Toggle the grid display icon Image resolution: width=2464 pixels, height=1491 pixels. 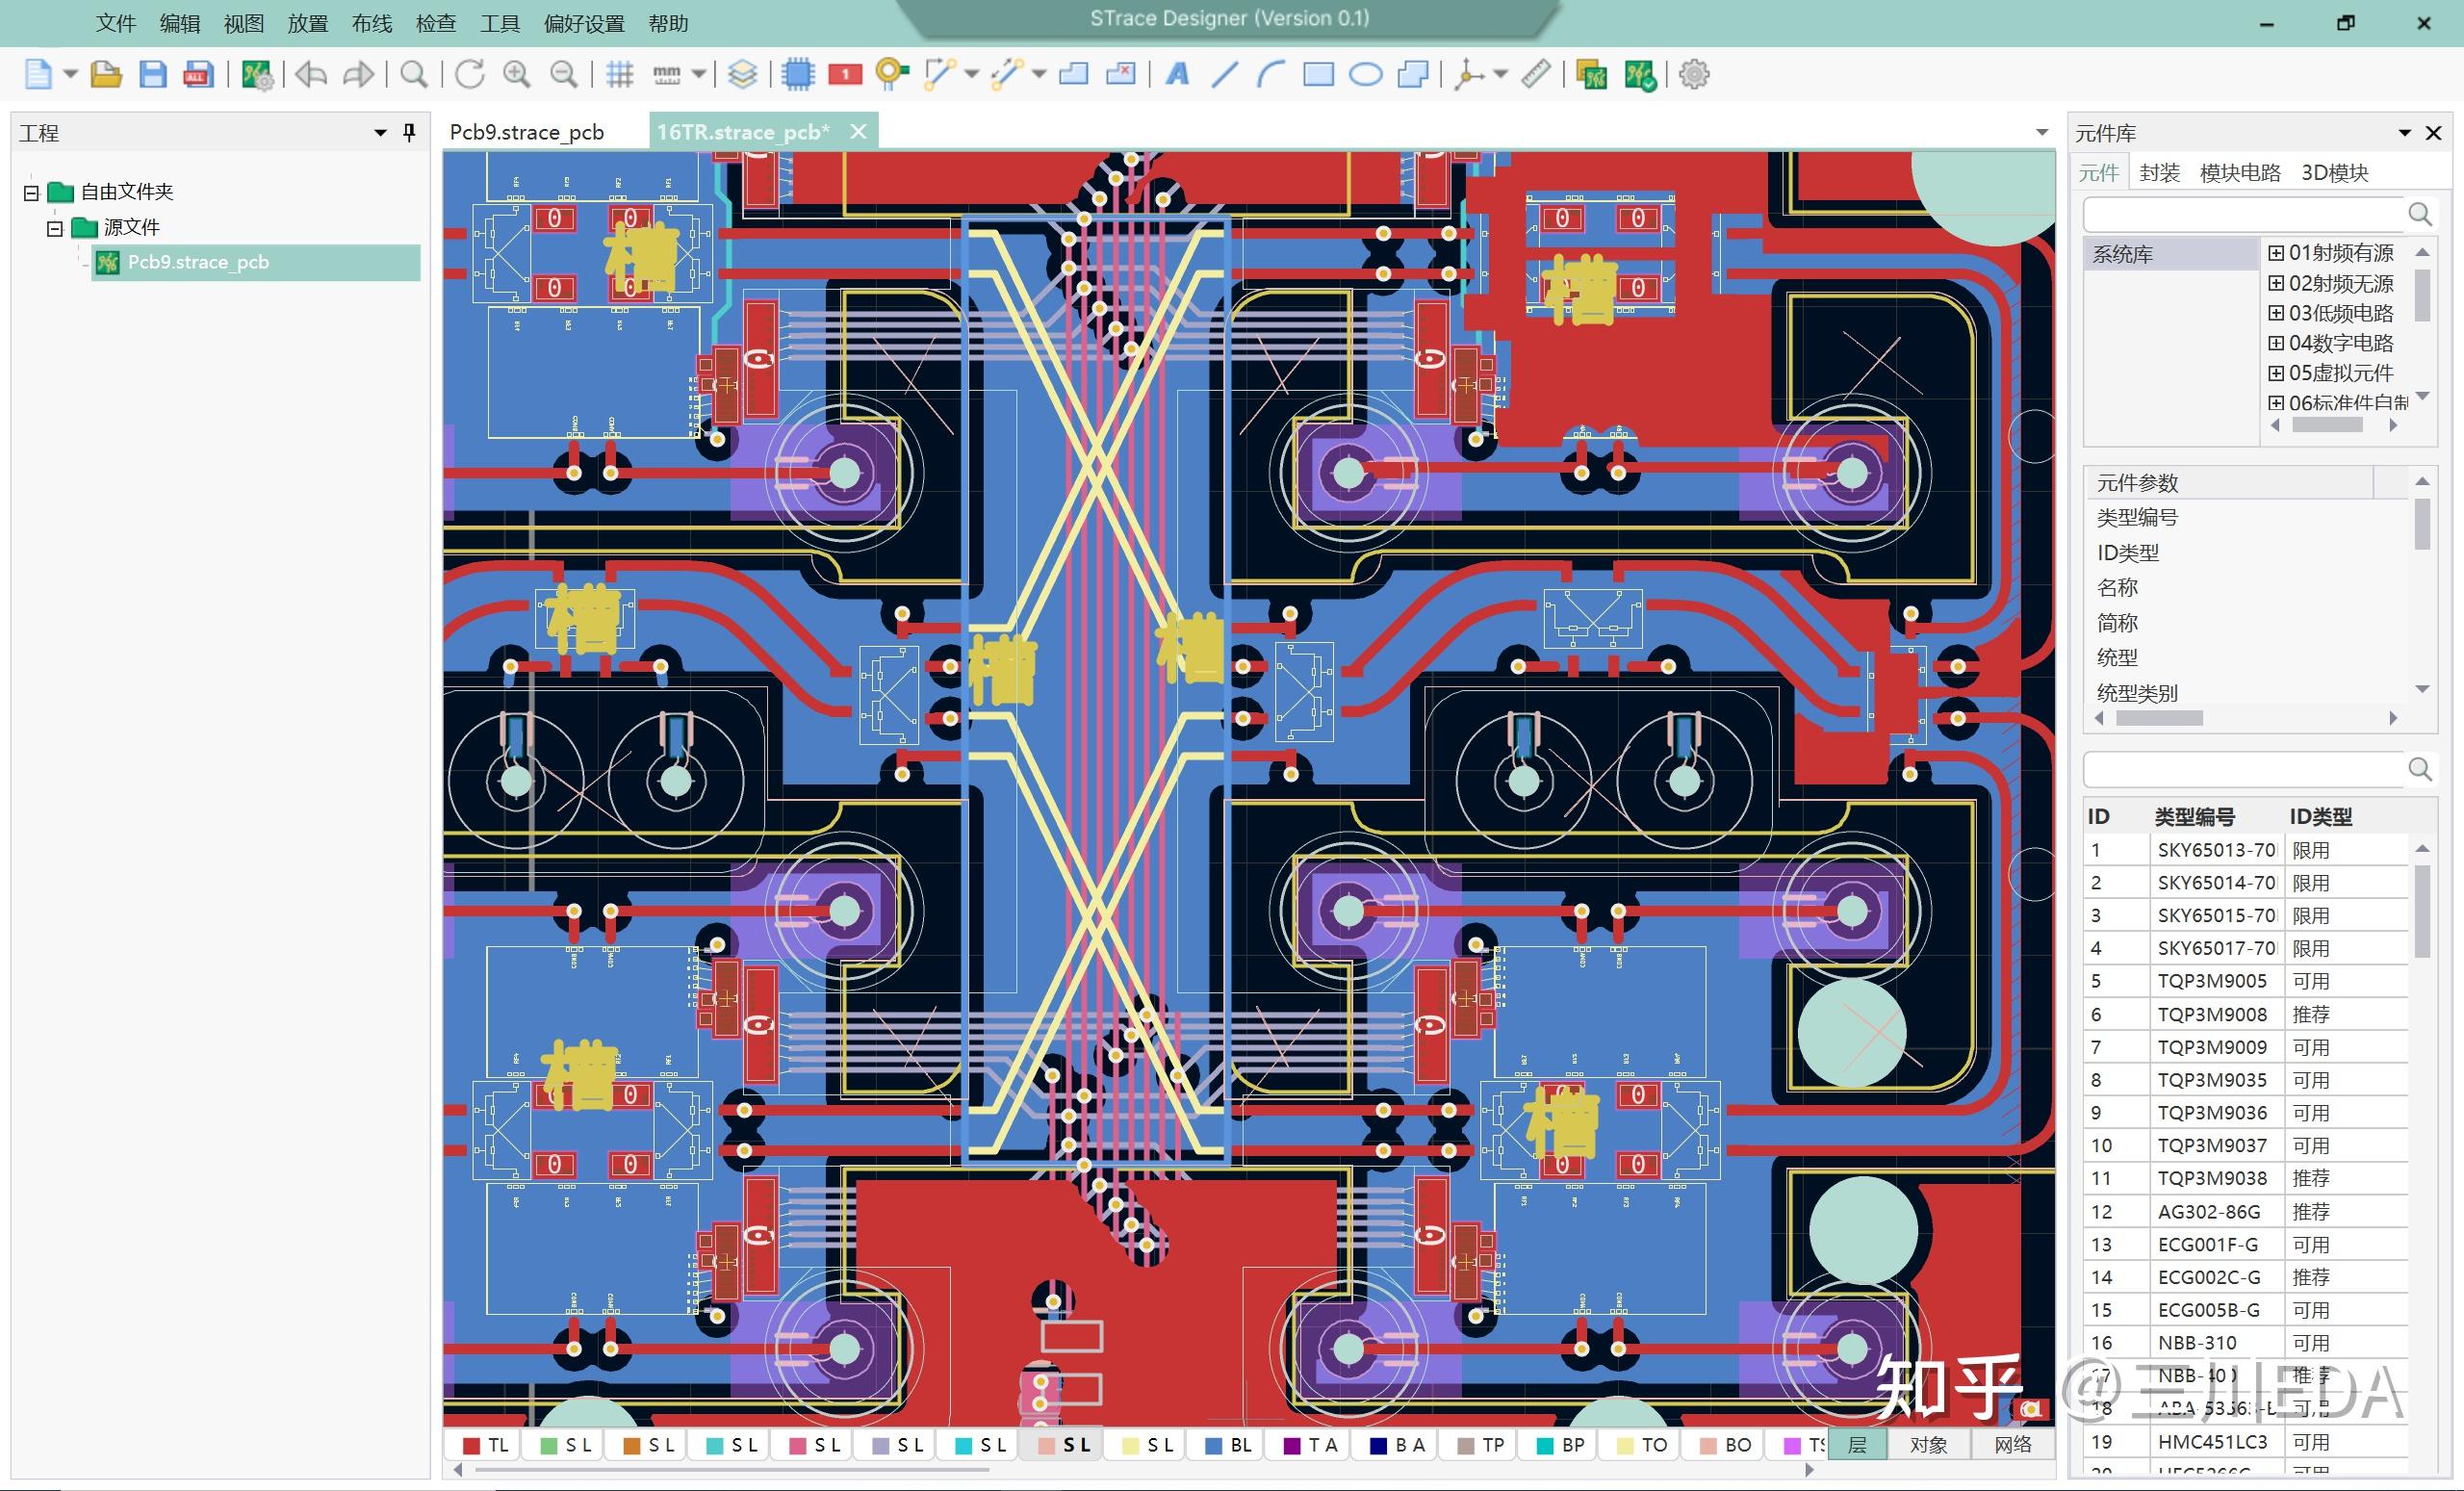point(619,74)
